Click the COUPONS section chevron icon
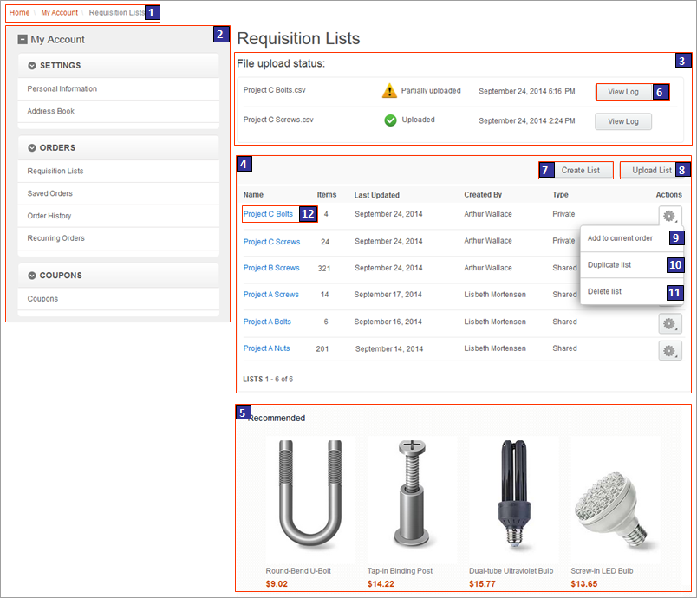The width and height of the screenshot is (697, 598). click(34, 276)
